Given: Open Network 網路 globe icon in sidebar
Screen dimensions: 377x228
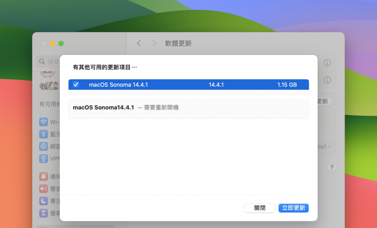Looking at the screenshot, I should (43, 146).
